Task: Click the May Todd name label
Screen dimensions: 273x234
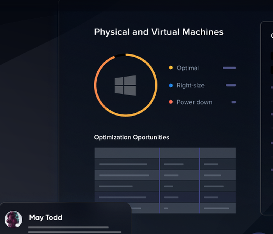Action: point(46,217)
